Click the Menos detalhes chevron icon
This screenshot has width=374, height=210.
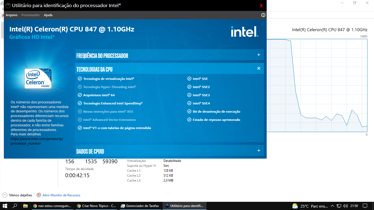[x=5, y=195]
